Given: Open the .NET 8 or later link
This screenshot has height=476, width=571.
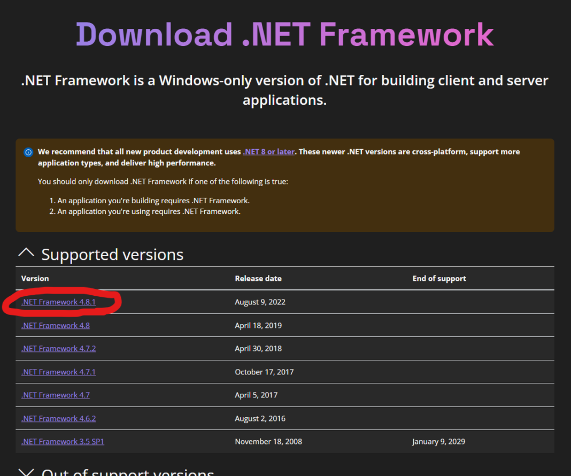Looking at the screenshot, I should (268, 151).
